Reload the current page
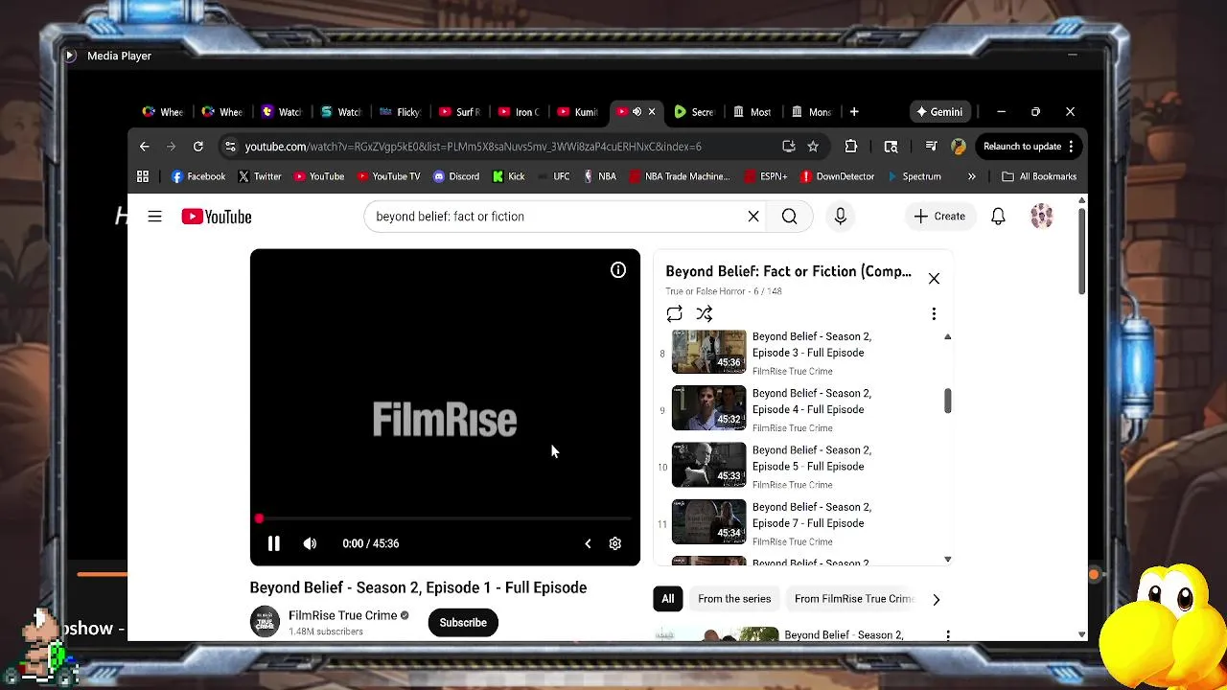The image size is (1227, 690). 197,147
